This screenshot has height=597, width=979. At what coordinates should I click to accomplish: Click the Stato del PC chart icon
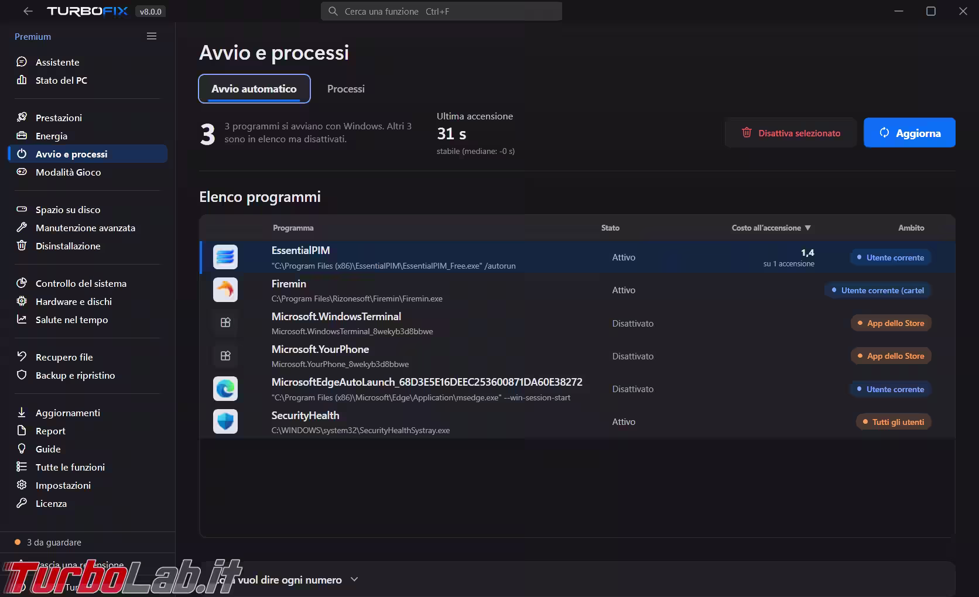coord(22,80)
